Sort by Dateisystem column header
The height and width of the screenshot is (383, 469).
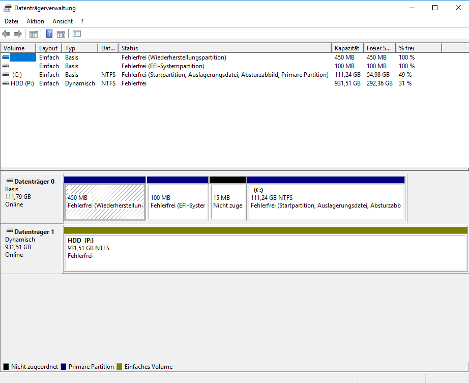(x=108, y=48)
